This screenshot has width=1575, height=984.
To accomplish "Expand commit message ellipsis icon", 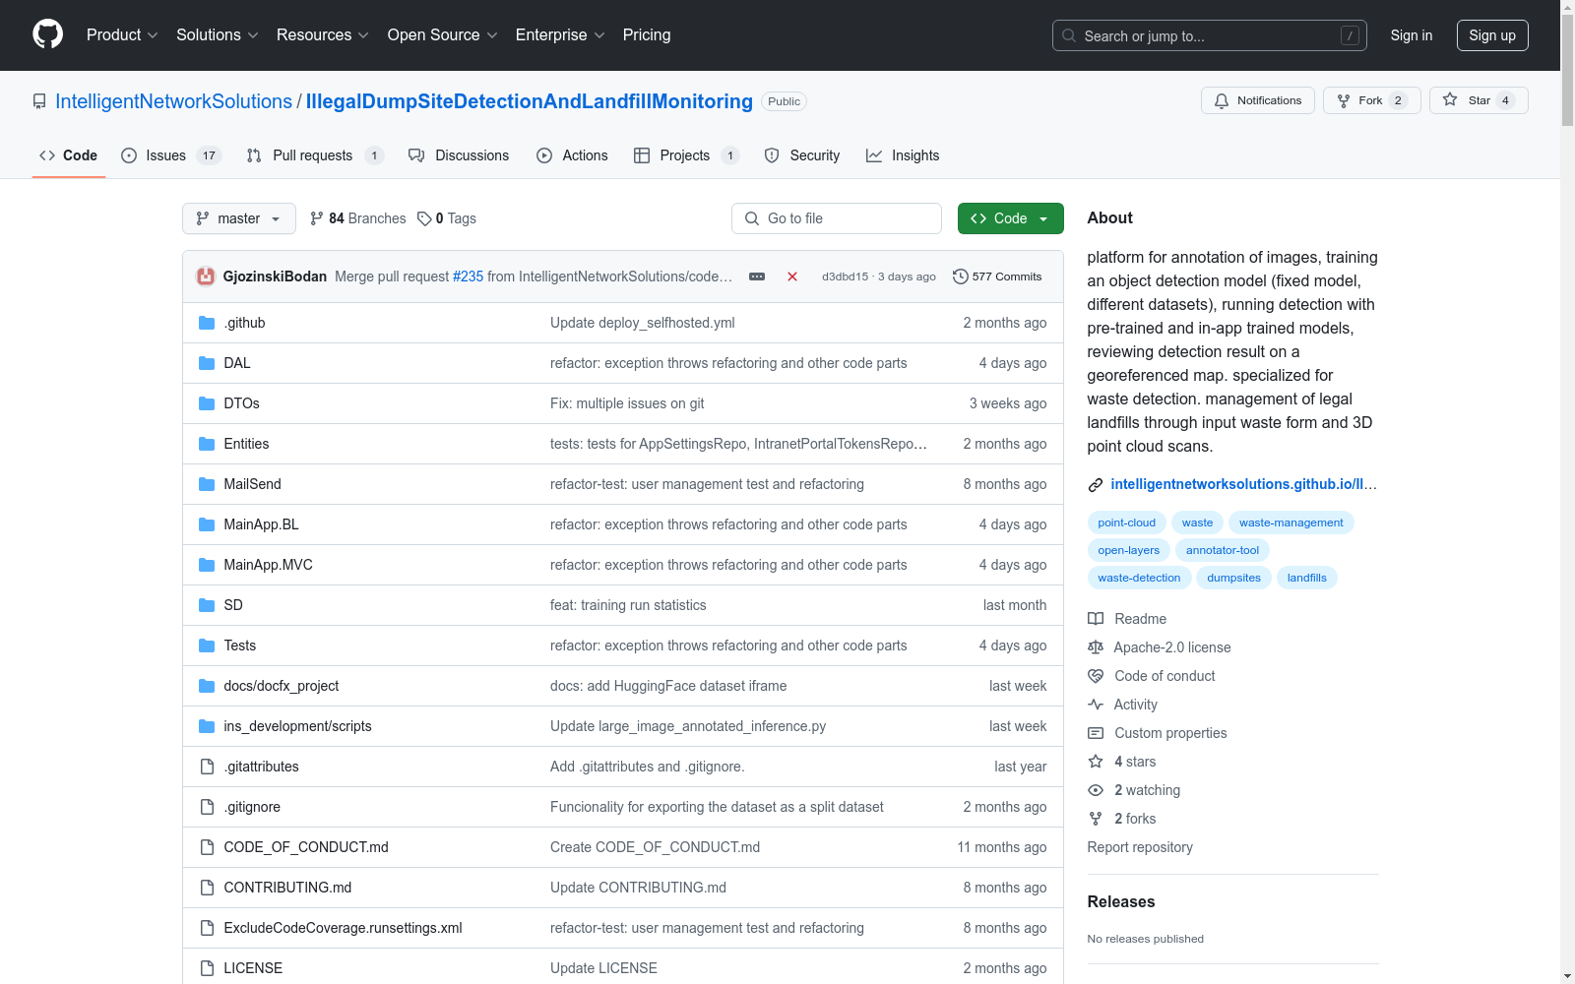I will point(757,277).
